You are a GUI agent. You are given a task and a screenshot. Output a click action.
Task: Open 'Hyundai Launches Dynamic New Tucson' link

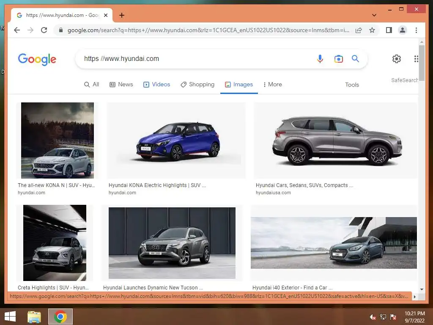click(x=153, y=287)
